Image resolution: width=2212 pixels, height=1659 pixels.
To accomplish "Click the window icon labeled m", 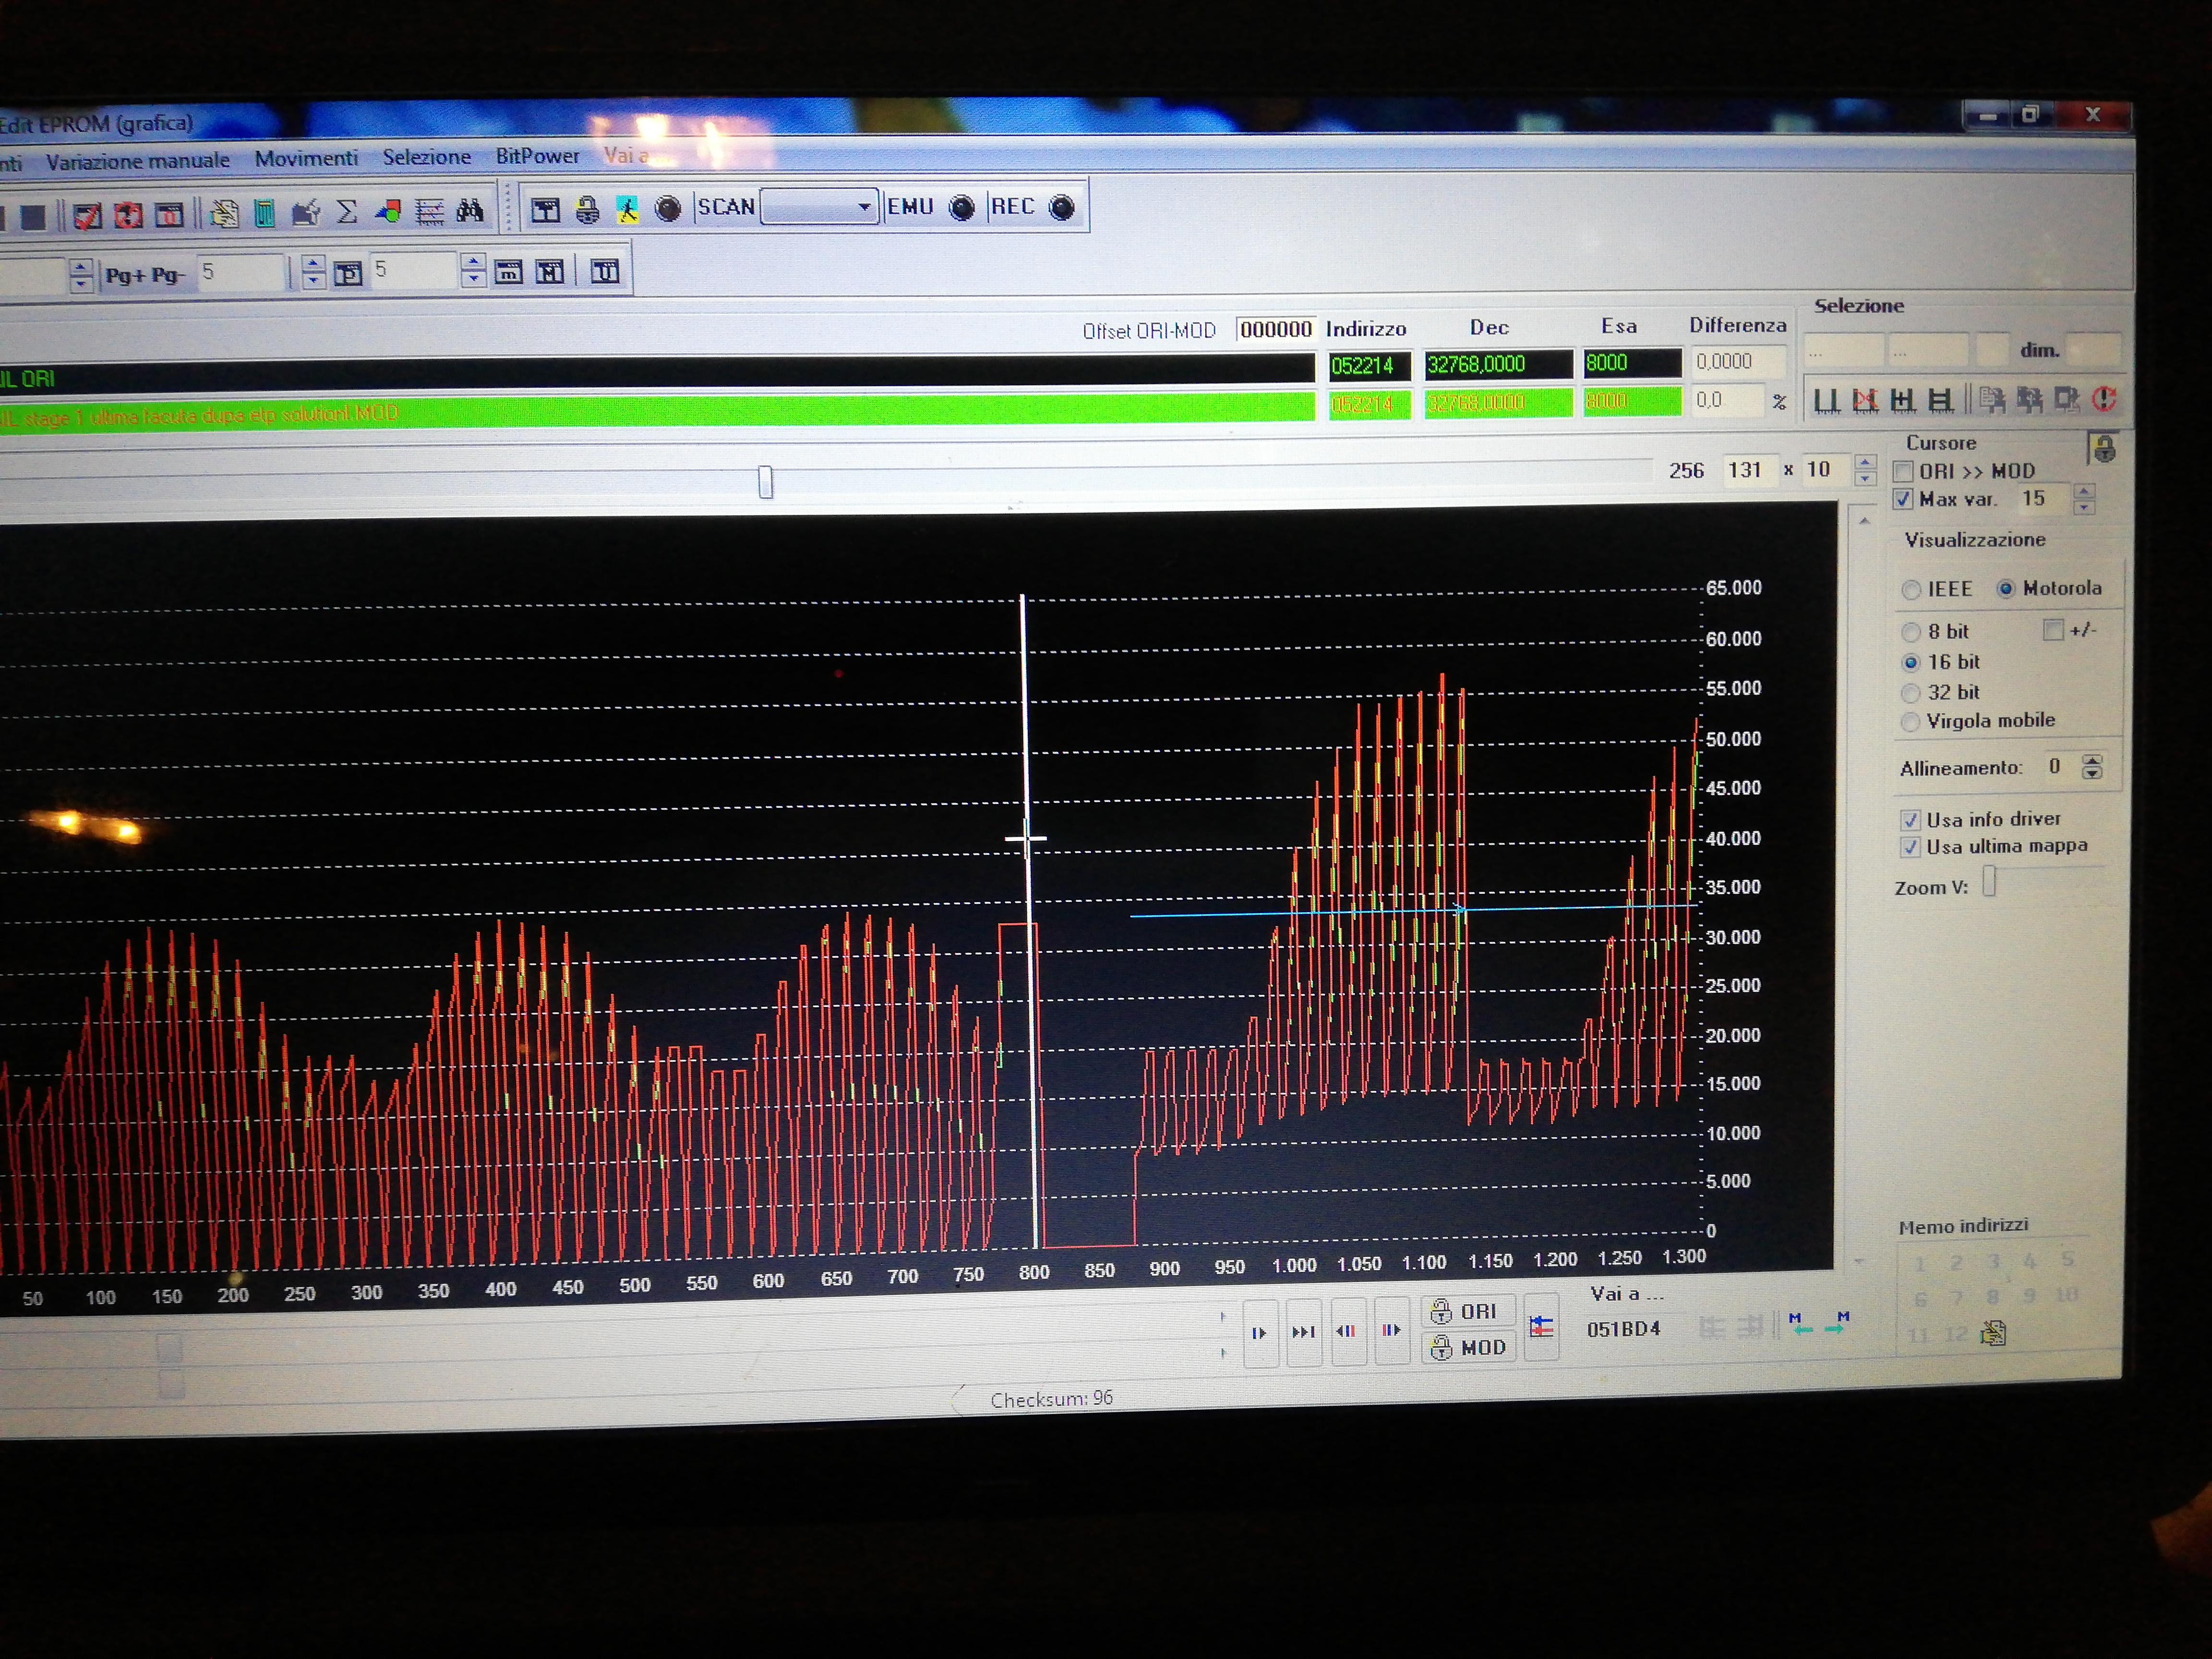I will (x=508, y=271).
